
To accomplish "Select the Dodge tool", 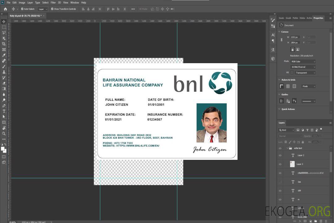I will [4, 100].
